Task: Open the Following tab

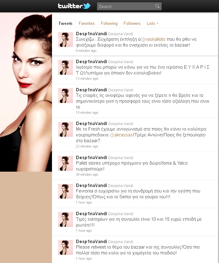Action: click(x=109, y=23)
